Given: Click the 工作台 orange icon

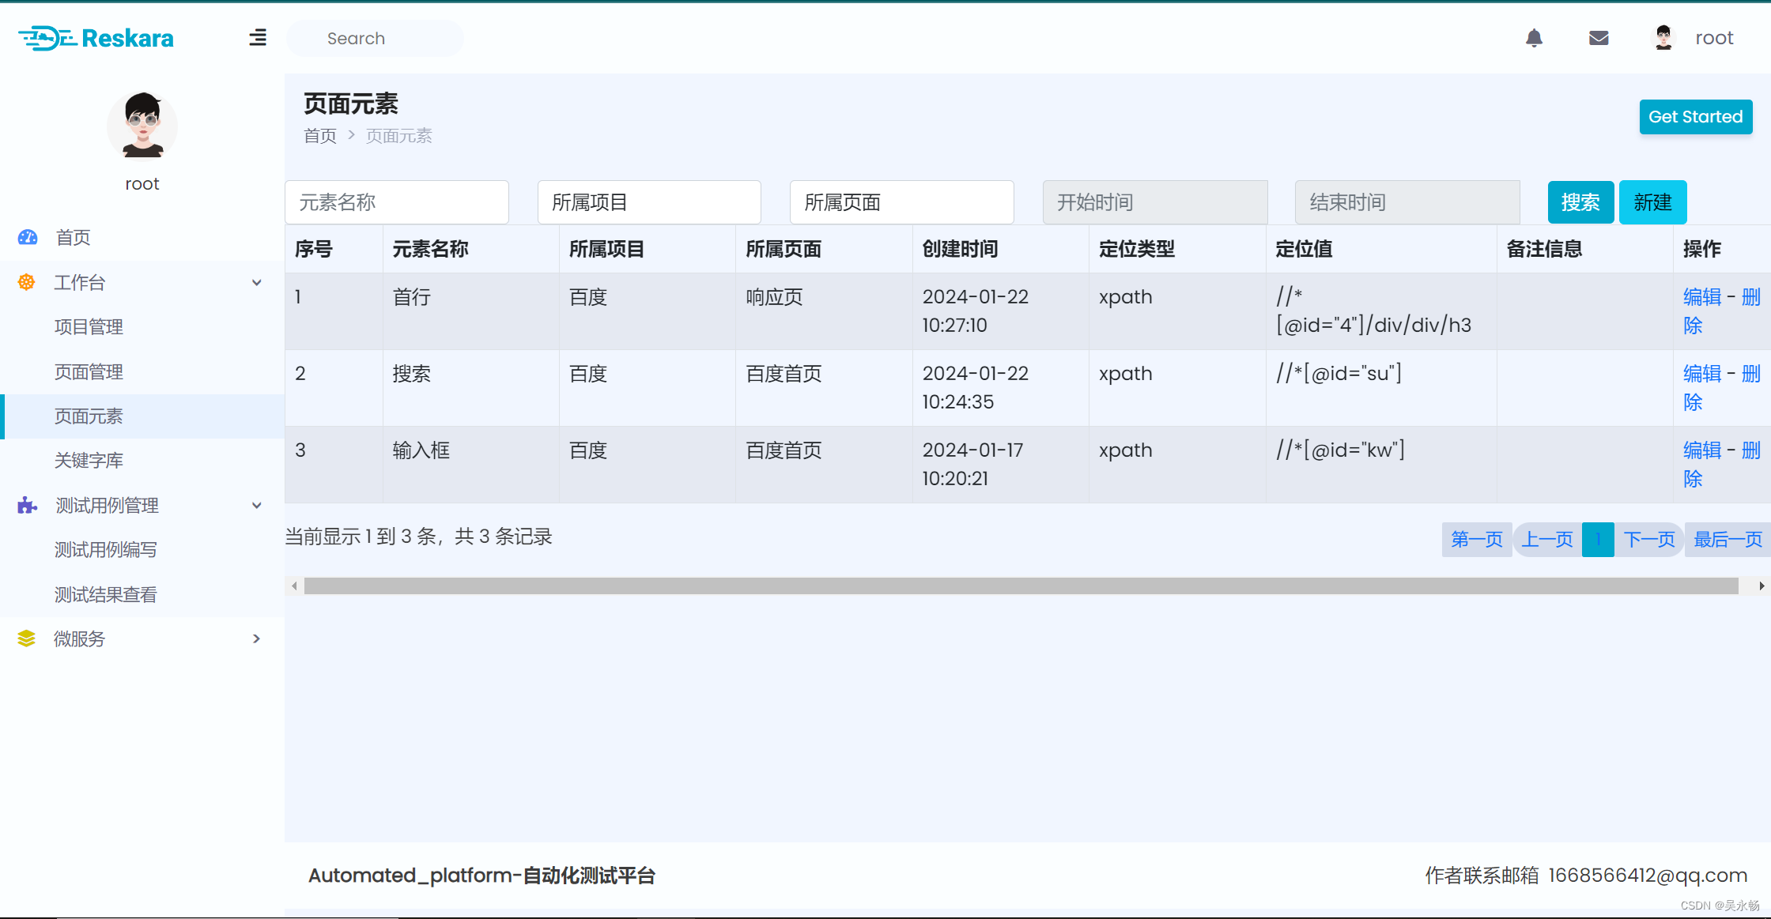Looking at the screenshot, I should 26,282.
